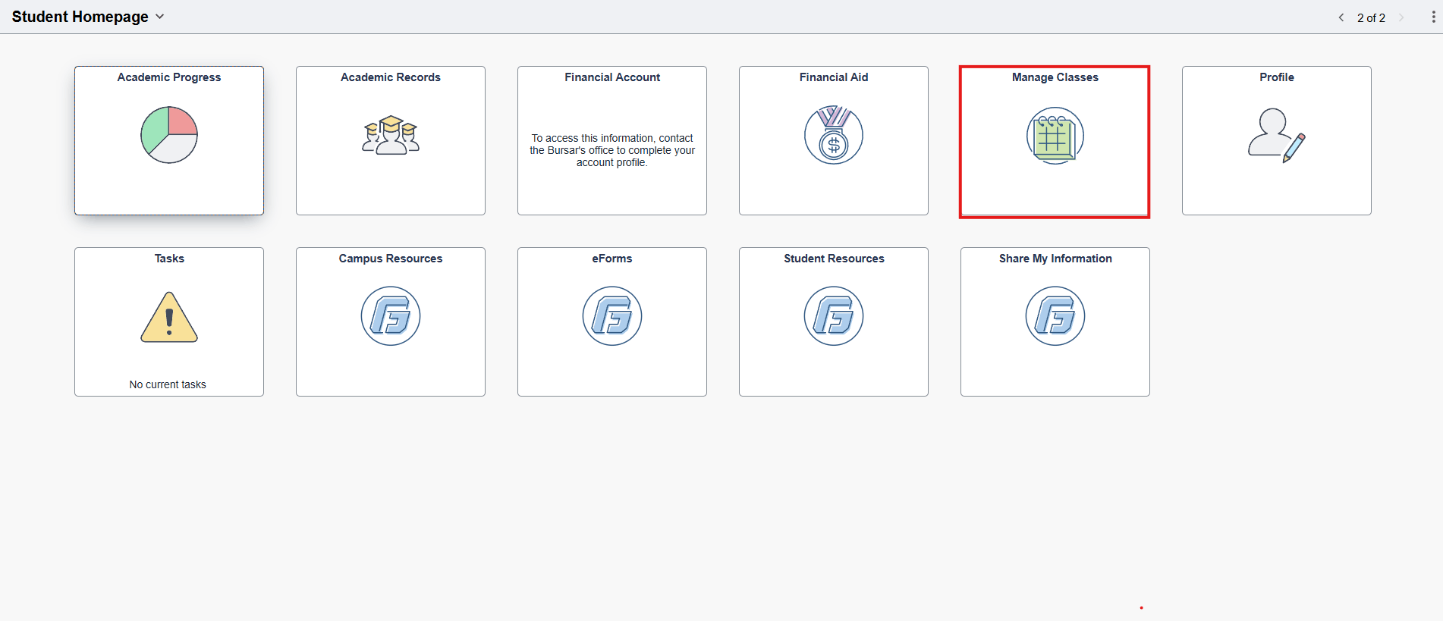
Task: Open the Financial Aid medal icon
Action: pyautogui.click(x=834, y=135)
